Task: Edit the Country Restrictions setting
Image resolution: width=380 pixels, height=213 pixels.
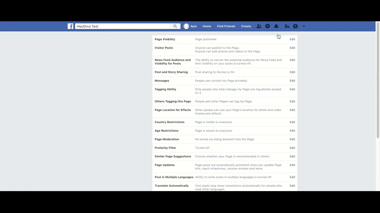Action: coord(292,122)
